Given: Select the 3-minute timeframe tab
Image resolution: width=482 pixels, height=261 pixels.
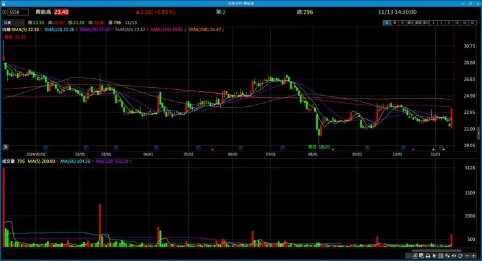Looking at the screenshot, I should (441, 23).
